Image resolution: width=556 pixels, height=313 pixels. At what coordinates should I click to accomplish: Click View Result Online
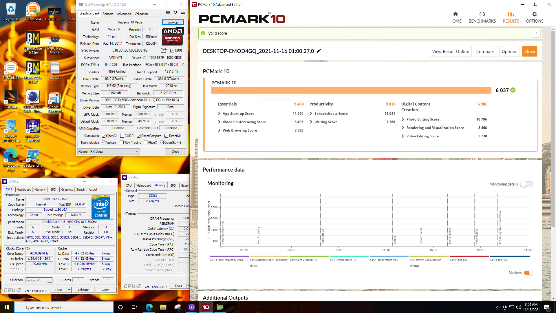point(450,51)
